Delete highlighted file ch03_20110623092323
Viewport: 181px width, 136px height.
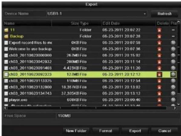coord(159,74)
